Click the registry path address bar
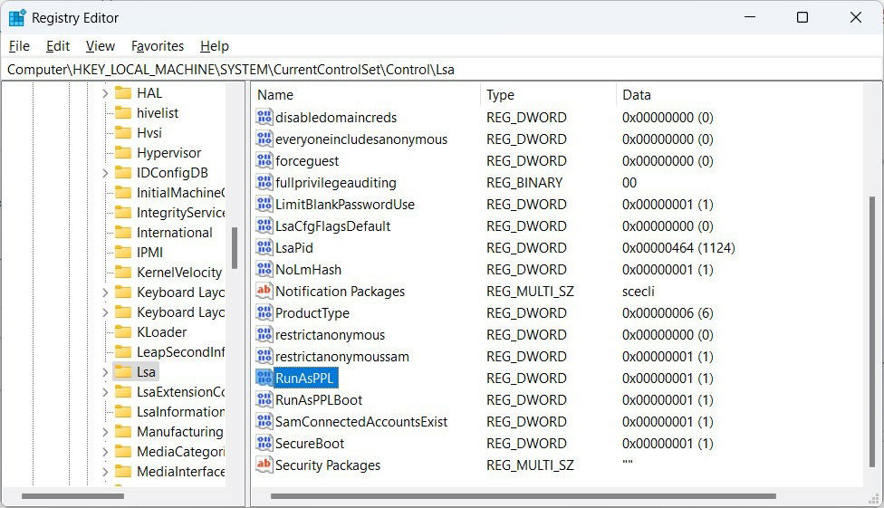 click(442, 70)
